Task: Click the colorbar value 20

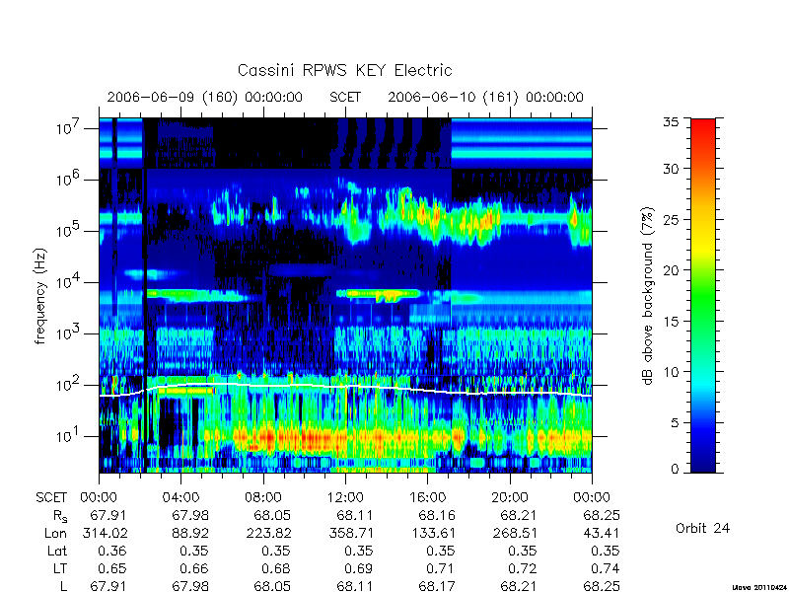Action: pyautogui.click(x=671, y=270)
